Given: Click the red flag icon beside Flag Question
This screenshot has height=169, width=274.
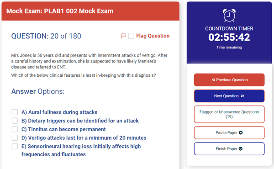Looking at the screenshot, I should click(123, 36).
